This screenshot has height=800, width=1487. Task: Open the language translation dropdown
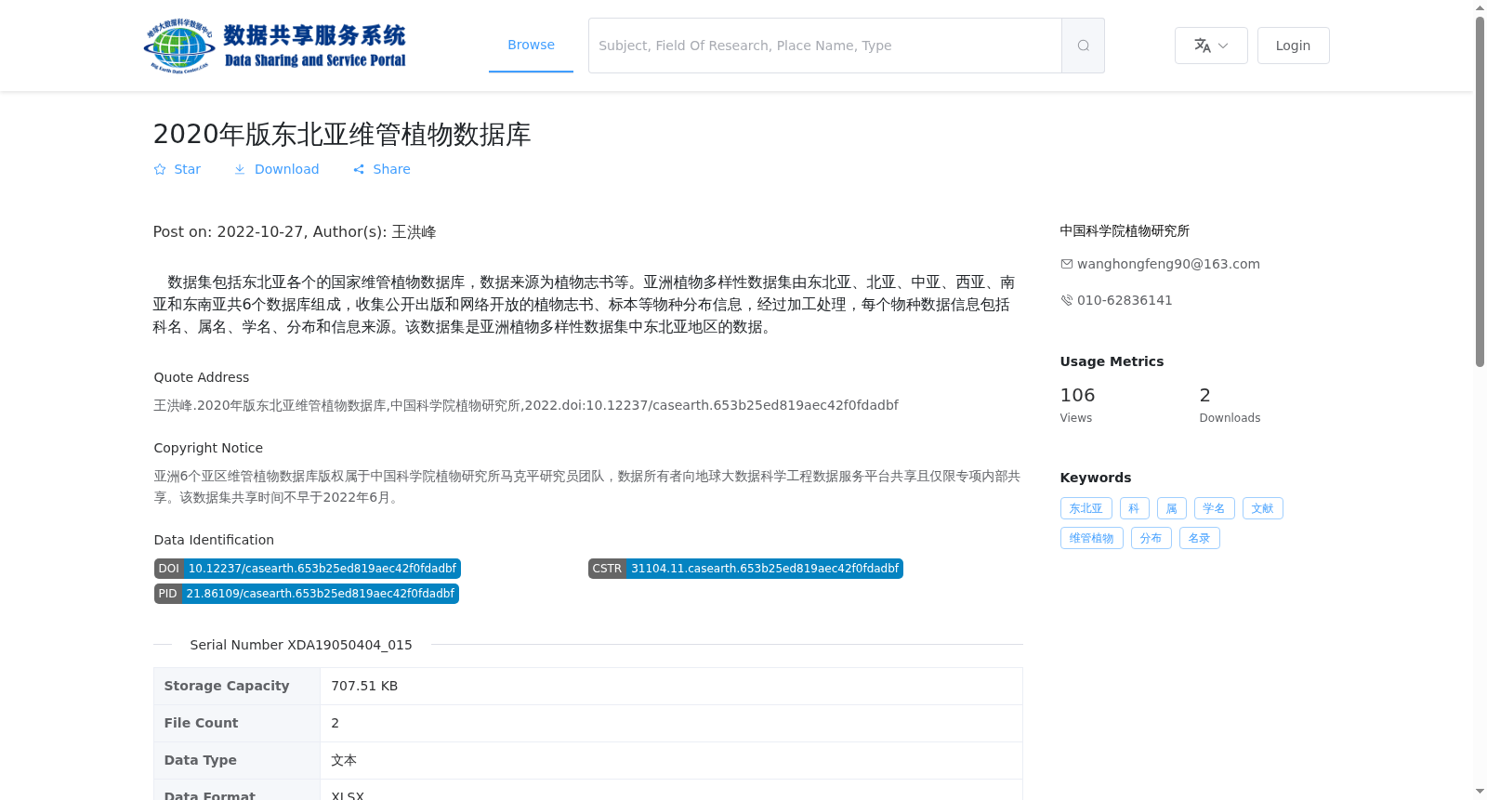[x=1211, y=46]
